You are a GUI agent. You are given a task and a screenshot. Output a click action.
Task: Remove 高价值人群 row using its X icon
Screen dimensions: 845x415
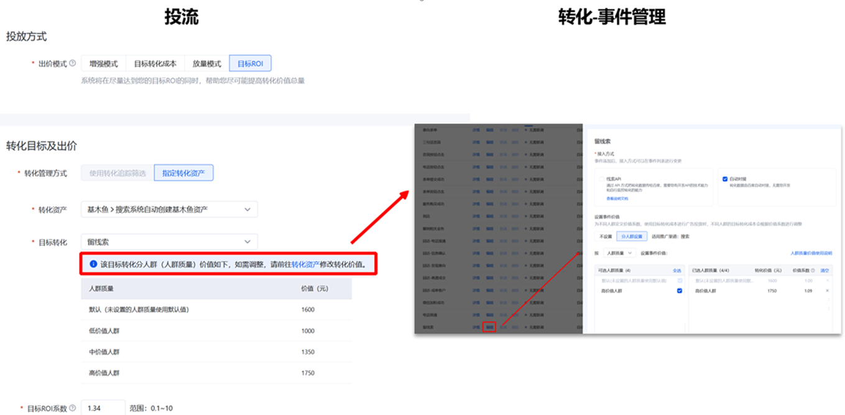827,291
